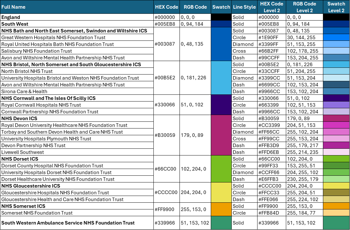Click the Level 2 swatch for Great Western Hospitals
Viewport: 350px width, 230px height.
pos(336,37)
